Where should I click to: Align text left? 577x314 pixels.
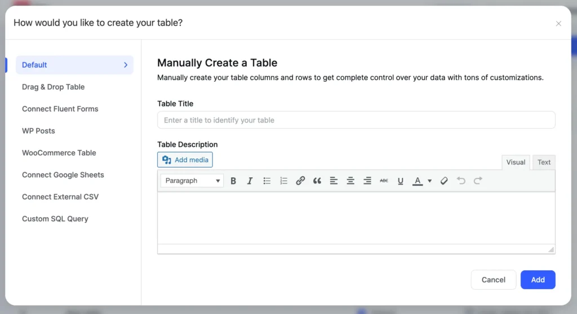(334, 181)
